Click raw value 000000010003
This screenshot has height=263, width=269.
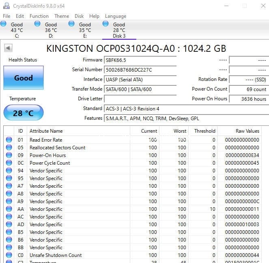click(x=242, y=224)
